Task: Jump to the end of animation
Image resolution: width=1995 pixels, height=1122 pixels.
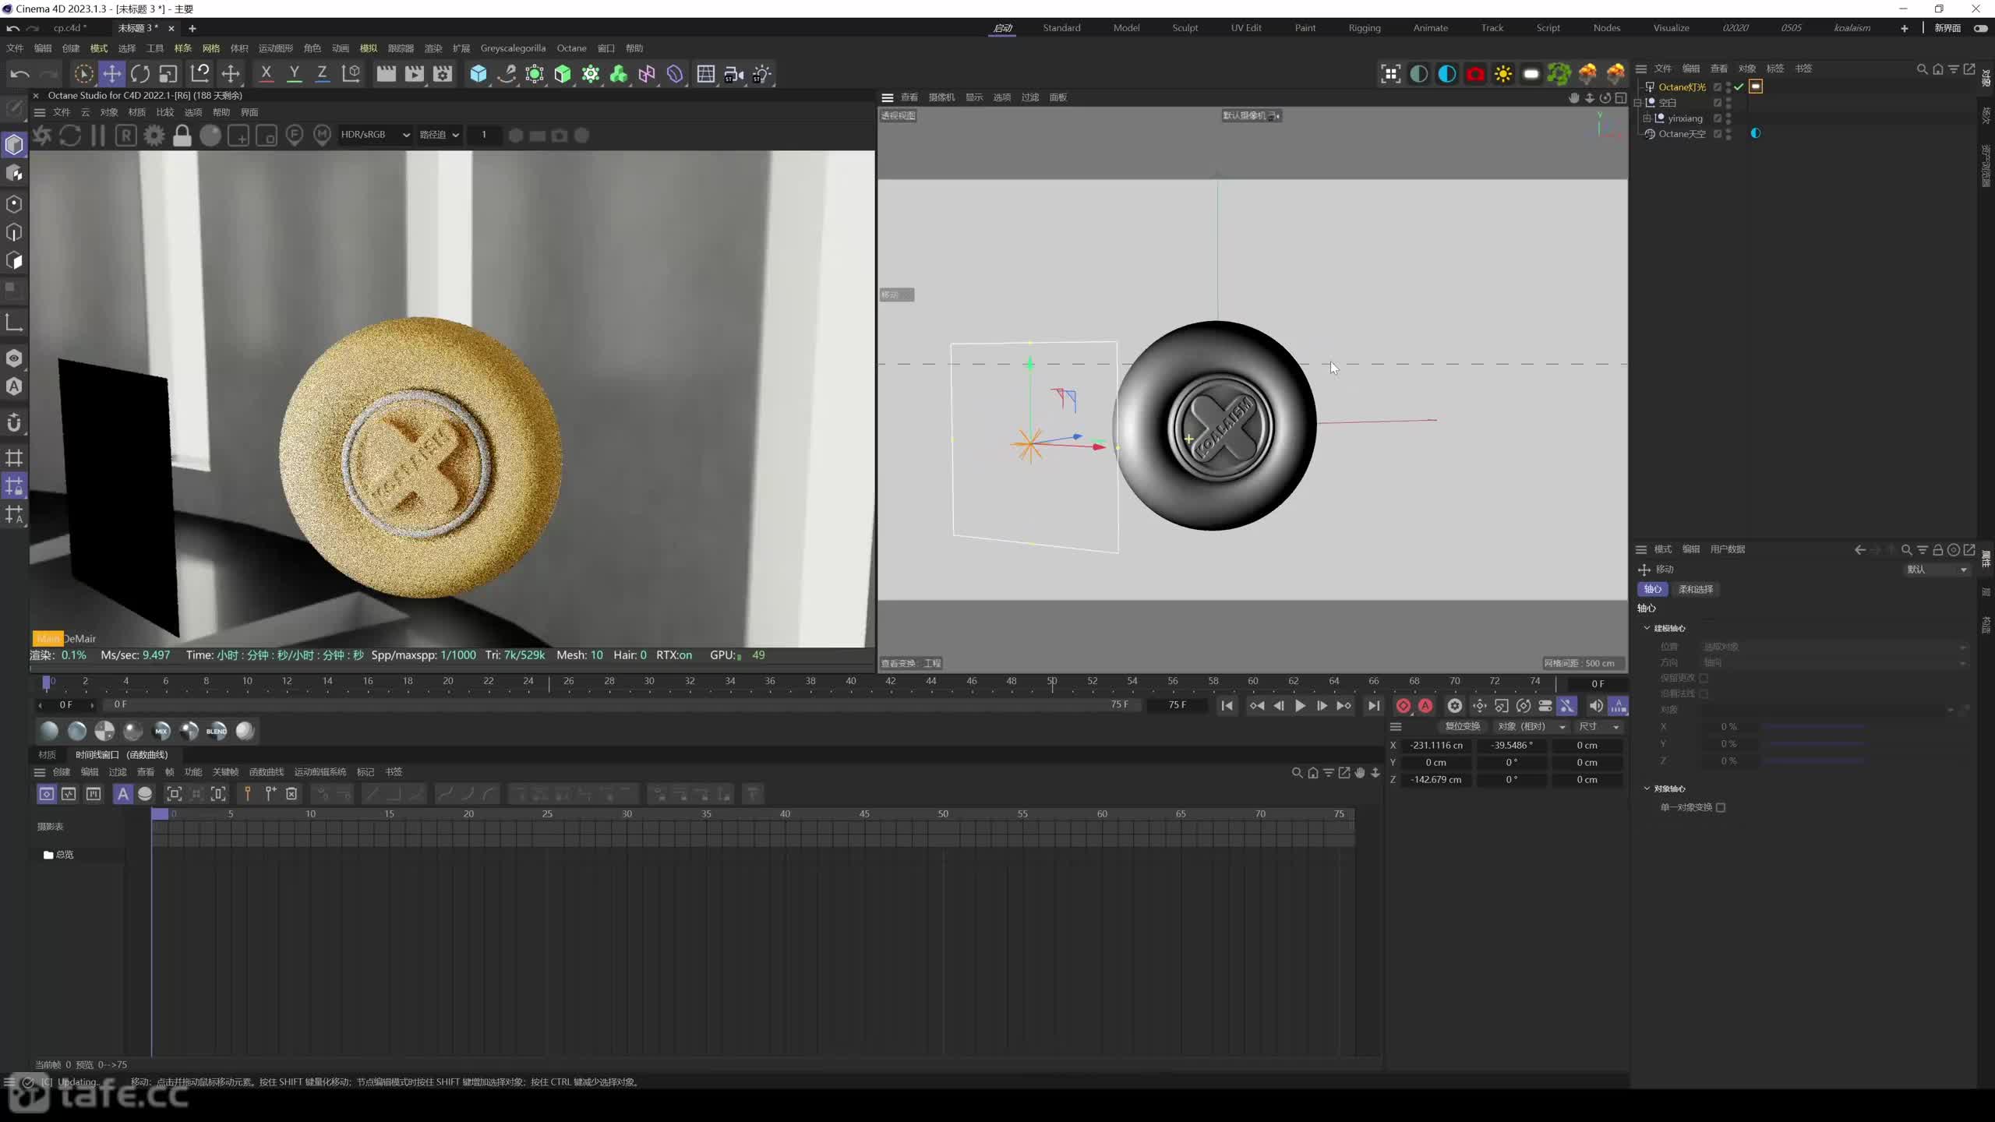Action: coord(1374,706)
